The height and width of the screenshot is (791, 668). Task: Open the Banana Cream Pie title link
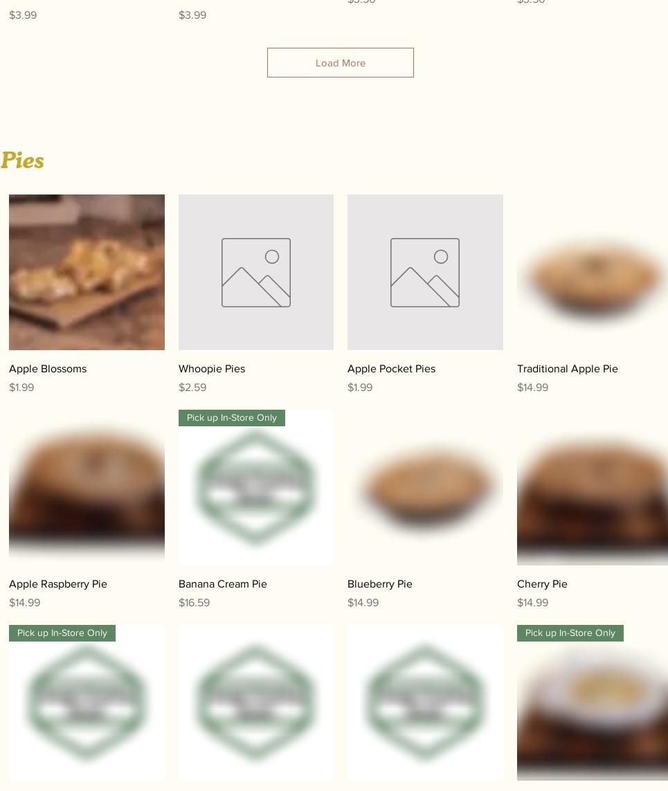(222, 584)
